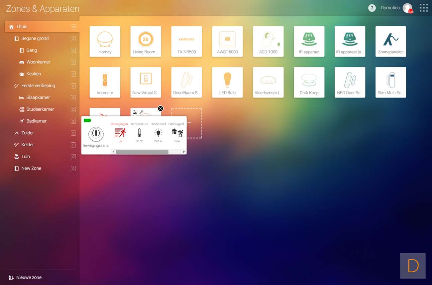Open the wrench settings icon on the device card

141,112
